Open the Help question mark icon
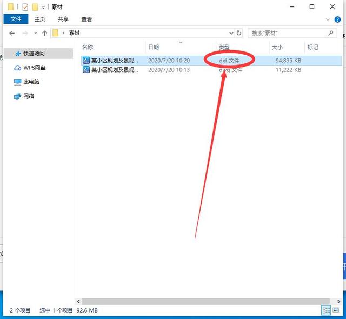This screenshot has width=346, height=319. point(337,19)
